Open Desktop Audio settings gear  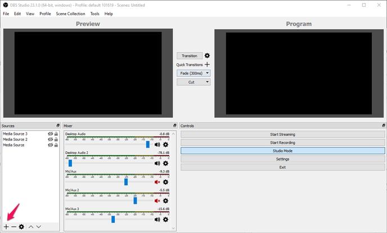165,144
